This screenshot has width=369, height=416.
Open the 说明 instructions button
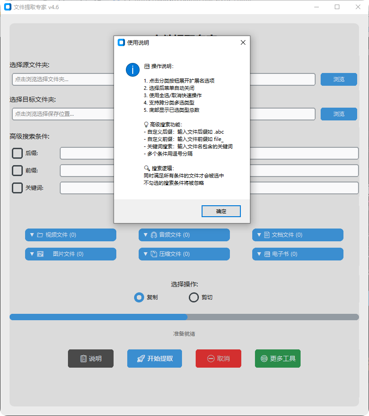point(91,359)
